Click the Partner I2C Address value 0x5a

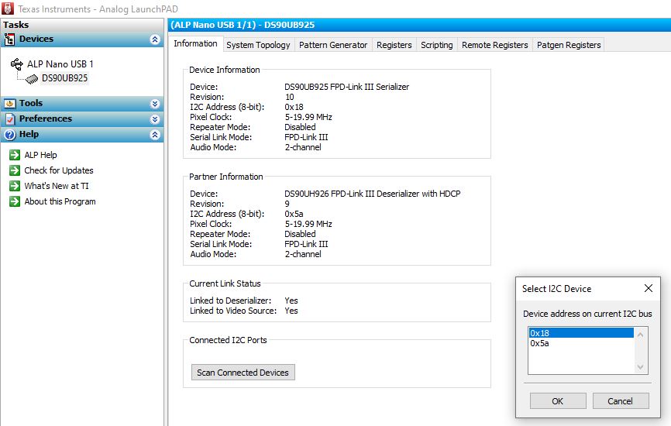pos(294,214)
